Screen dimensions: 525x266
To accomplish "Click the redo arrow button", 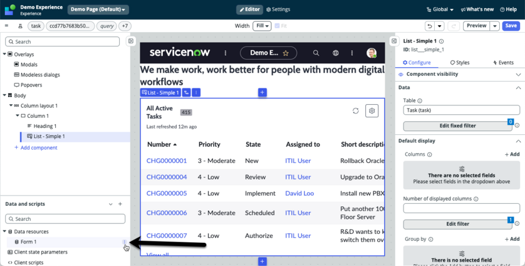I will 454,26.
